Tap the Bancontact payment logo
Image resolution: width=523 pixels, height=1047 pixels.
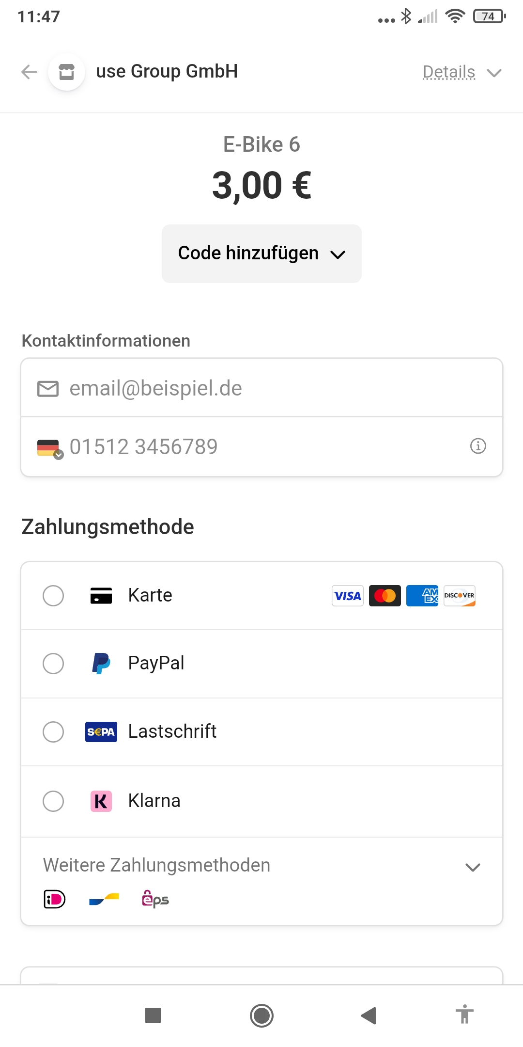(104, 900)
